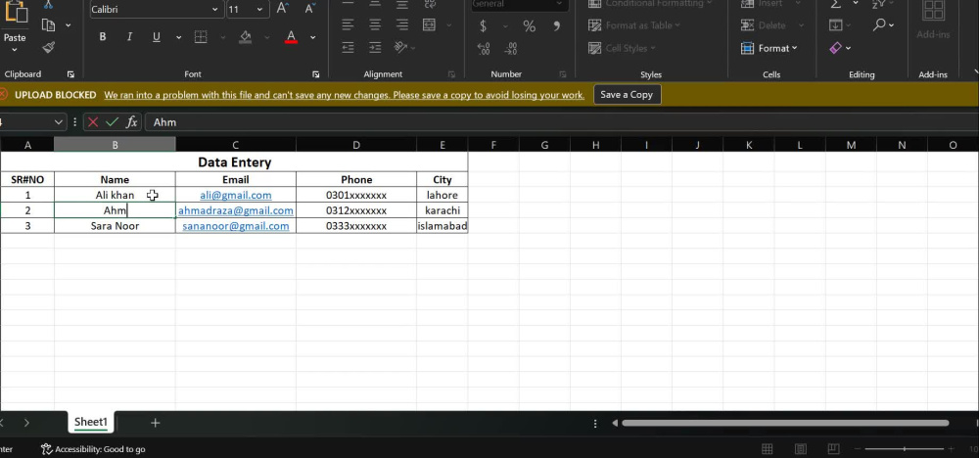Image resolution: width=979 pixels, height=458 pixels.
Task: Click the Fill Color paint bucket
Action: coord(246,37)
